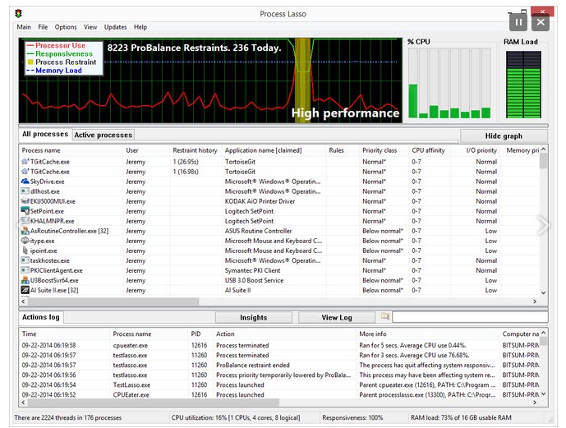Viewport: 566px width, 428px height.
Task: Select the Symantec PKI Client row
Action: [x=280, y=270]
